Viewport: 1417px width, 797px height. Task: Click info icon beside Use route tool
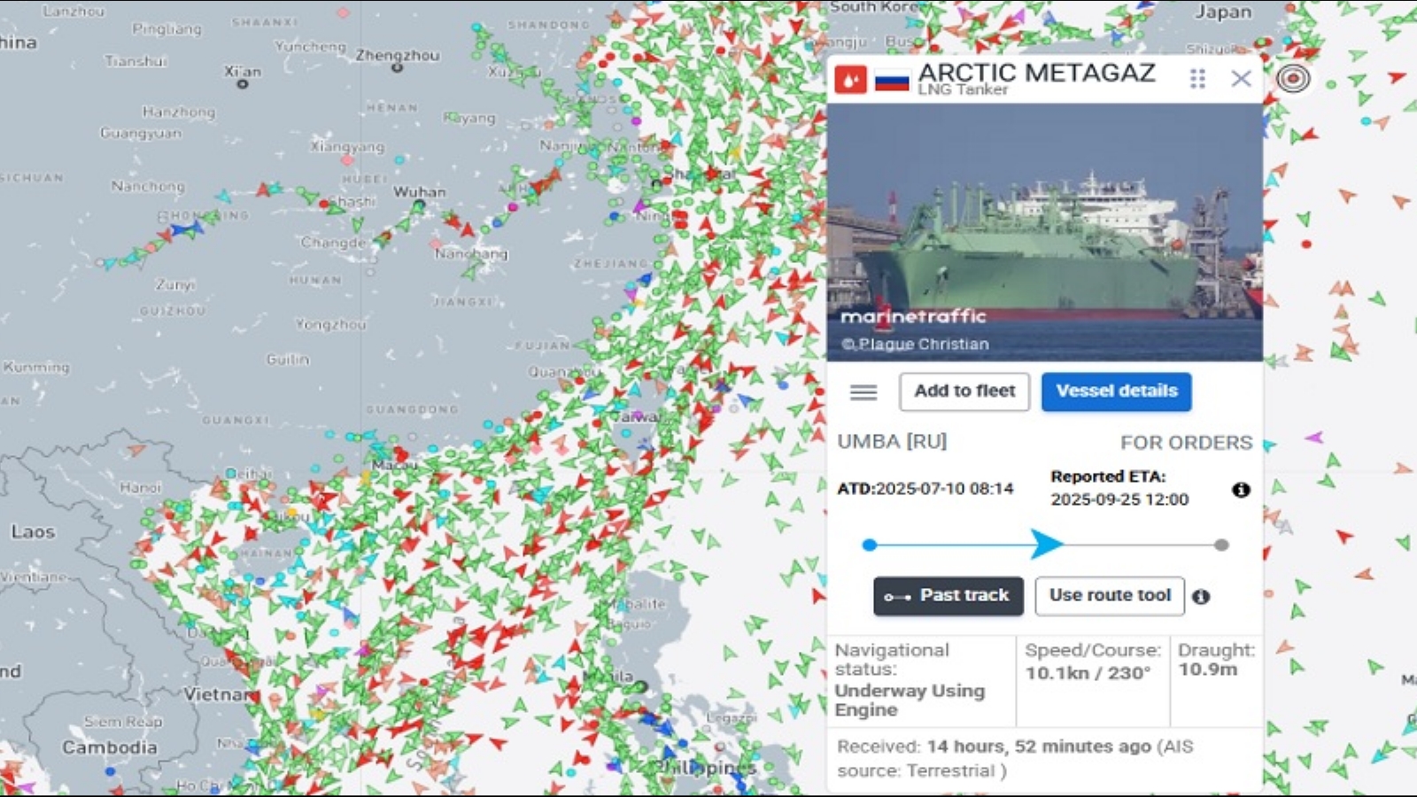tap(1201, 597)
